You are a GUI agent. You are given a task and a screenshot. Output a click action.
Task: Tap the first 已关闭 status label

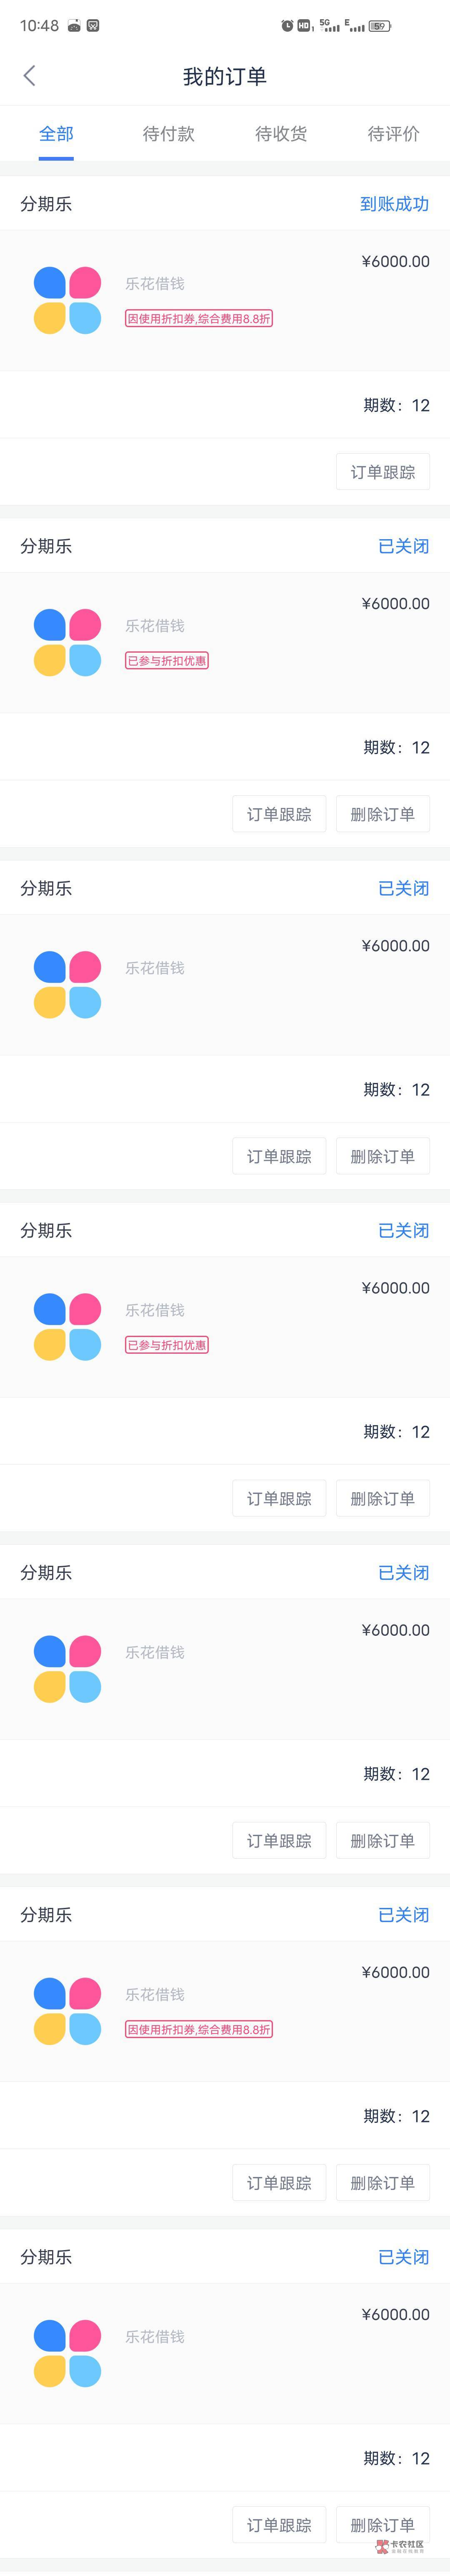(403, 546)
